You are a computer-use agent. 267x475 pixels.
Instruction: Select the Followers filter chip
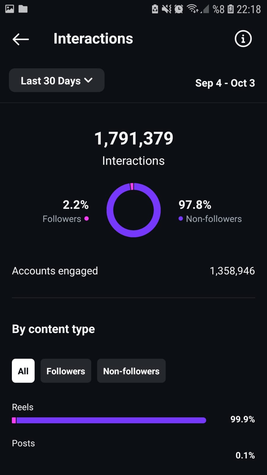click(66, 371)
